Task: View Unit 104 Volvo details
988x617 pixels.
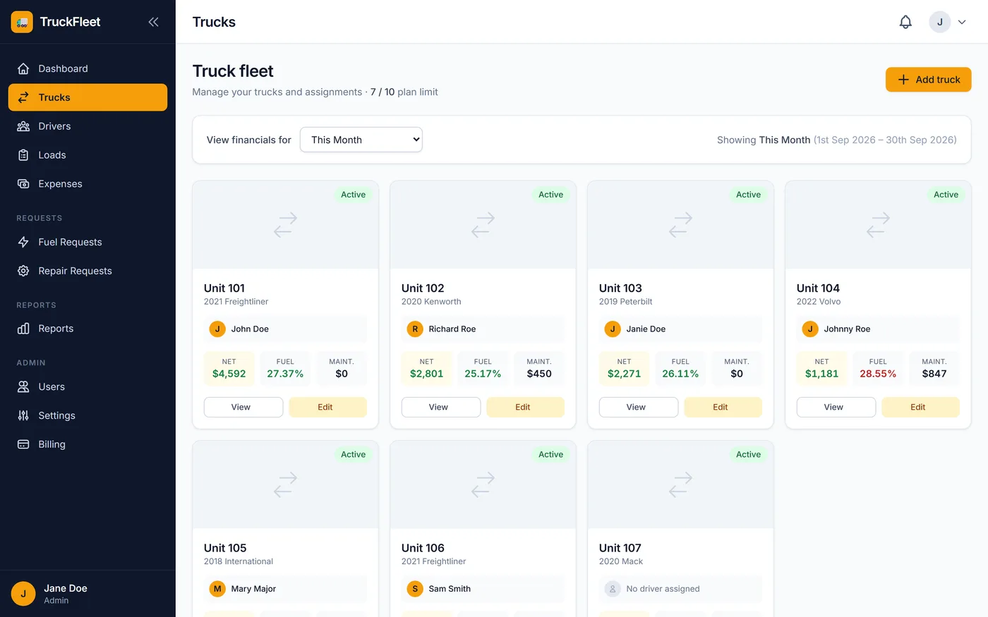Action: point(836,407)
